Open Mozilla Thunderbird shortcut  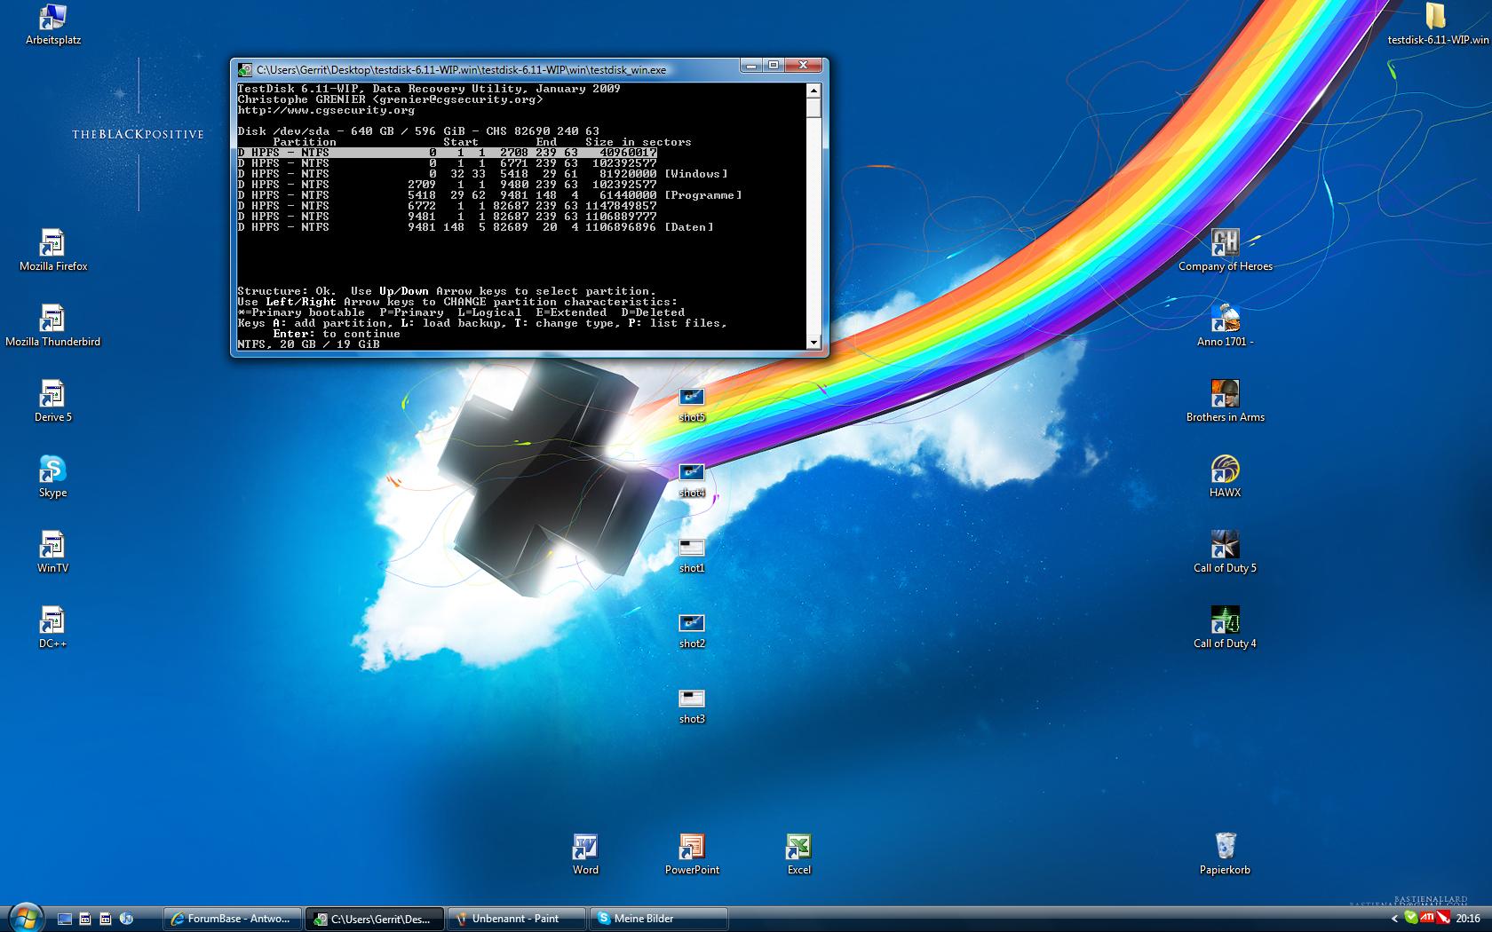(53, 326)
